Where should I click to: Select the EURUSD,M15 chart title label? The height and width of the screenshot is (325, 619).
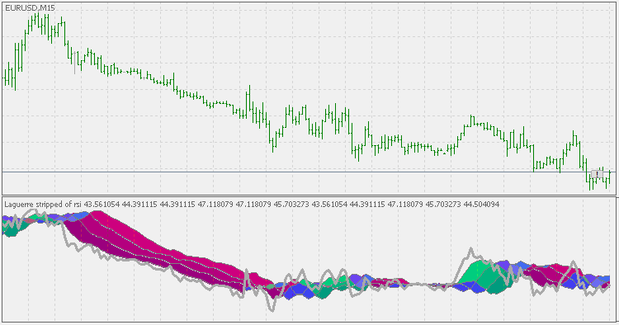30,8
